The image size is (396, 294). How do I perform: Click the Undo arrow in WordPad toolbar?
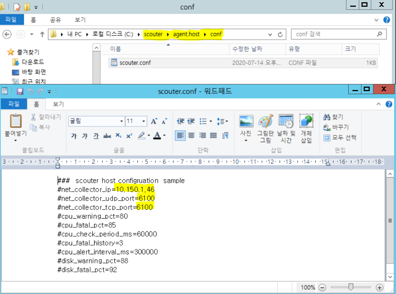(x=30, y=91)
